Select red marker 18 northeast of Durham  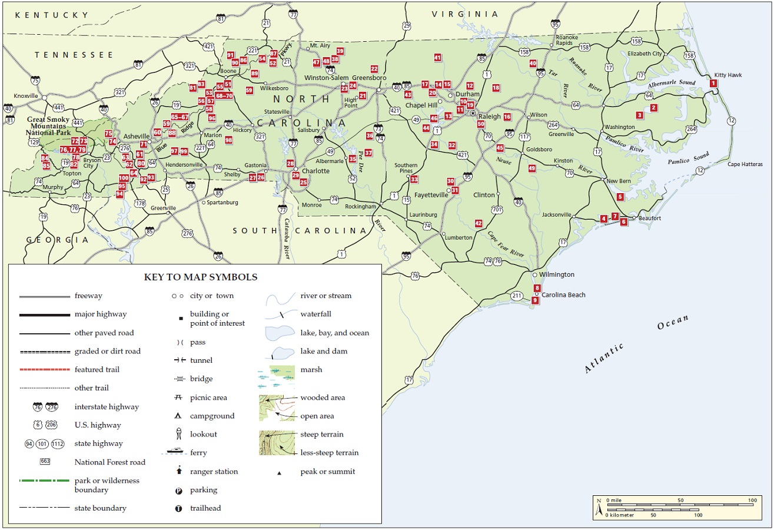(496, 88)
